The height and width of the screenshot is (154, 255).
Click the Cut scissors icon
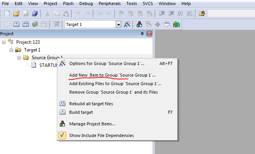pos(47,14)
